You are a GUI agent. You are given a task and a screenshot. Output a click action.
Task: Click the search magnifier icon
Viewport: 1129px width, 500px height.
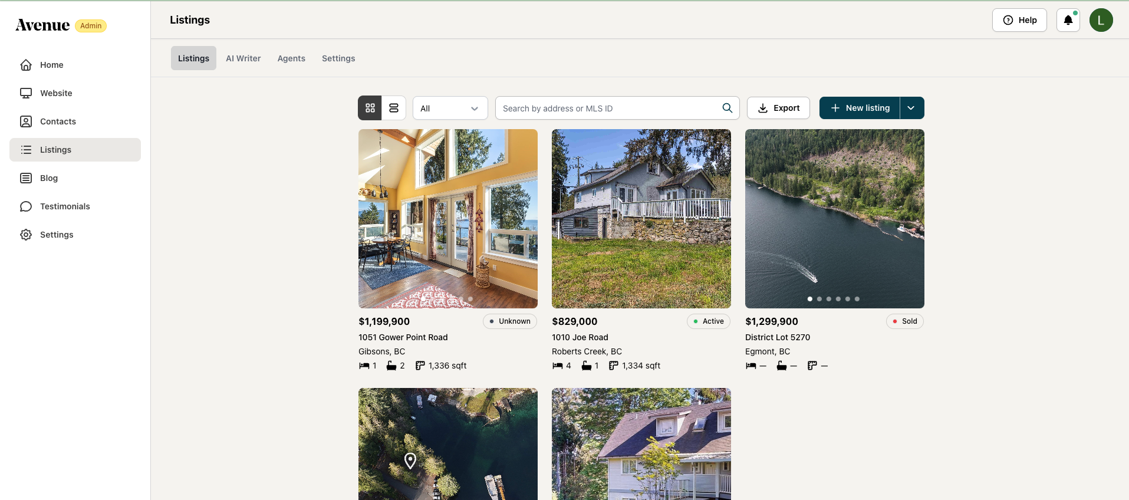coord(727,108)
